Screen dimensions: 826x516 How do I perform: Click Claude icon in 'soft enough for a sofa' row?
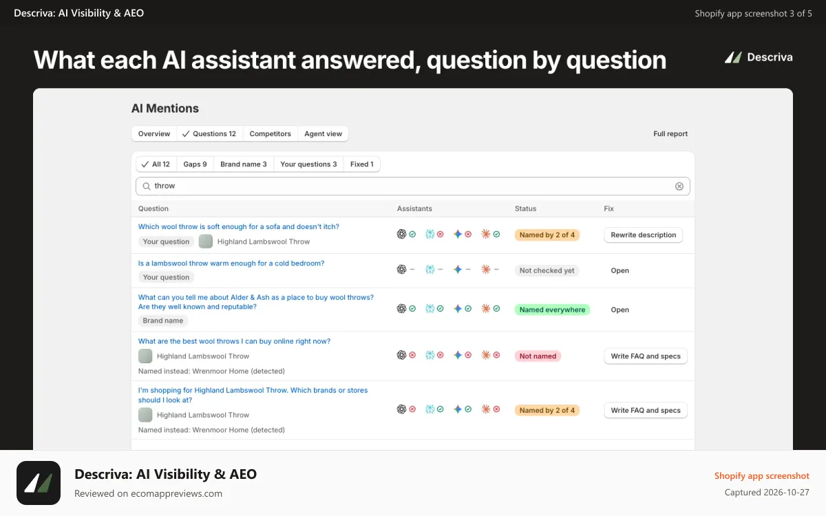click(486, 234)
